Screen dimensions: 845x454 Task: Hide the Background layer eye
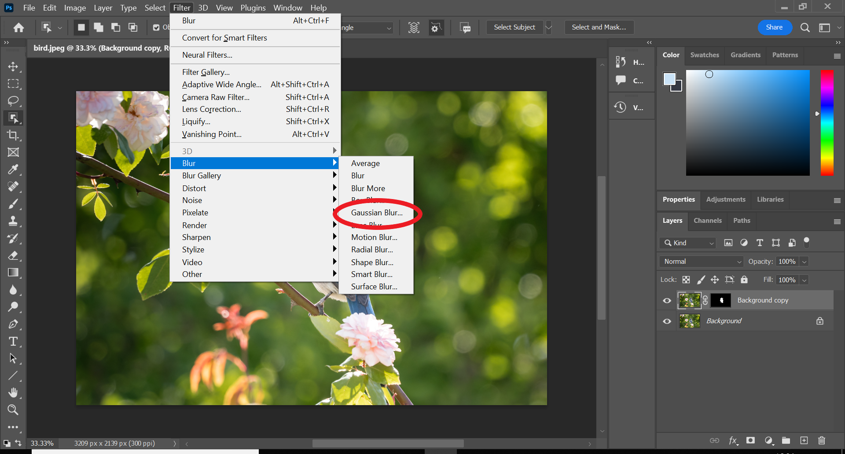pyautogui.click(x=667, y=321)
